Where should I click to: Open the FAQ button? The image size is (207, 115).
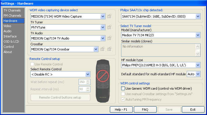coord(145,110)
